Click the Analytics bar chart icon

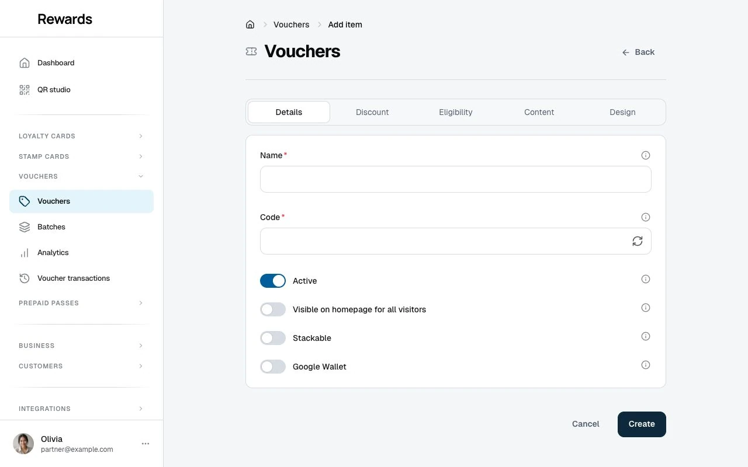click(x=25, y=253)
